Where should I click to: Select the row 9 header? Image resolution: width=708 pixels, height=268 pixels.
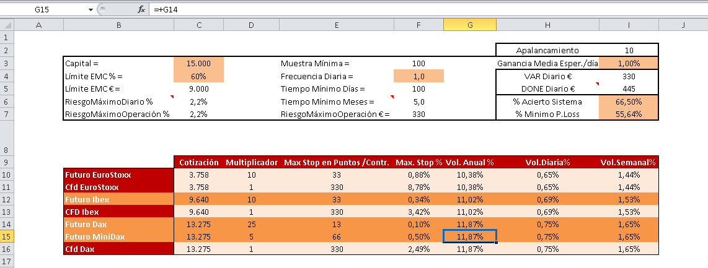(7, 162)
